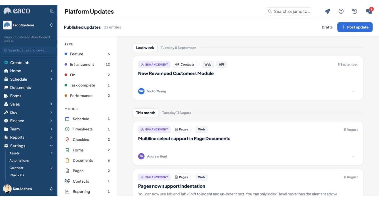379x201 pixels.
Task: Click the Home house icon in the sidebar
Action: [x=6, y=71]
